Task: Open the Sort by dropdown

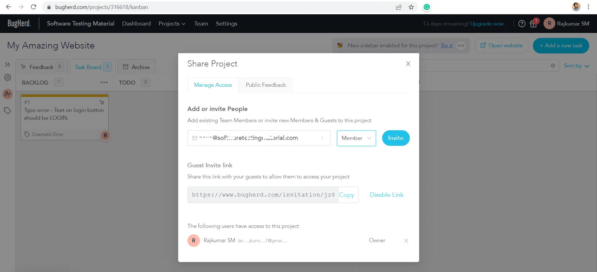Action: pos(576,66)
